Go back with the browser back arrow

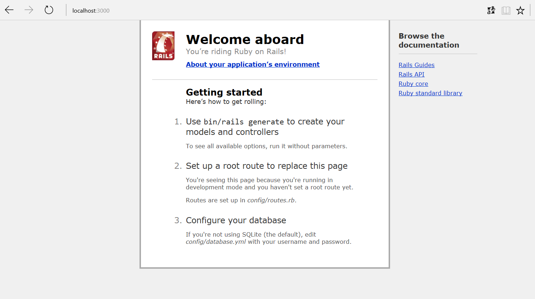(x=9, y=10)
